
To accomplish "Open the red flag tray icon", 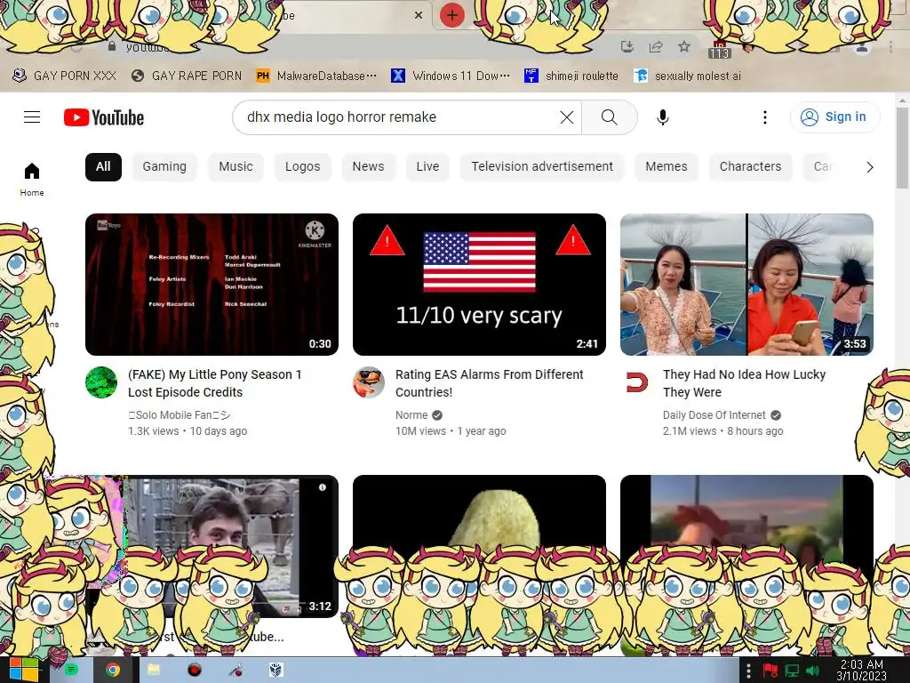I will click(770, 671).
